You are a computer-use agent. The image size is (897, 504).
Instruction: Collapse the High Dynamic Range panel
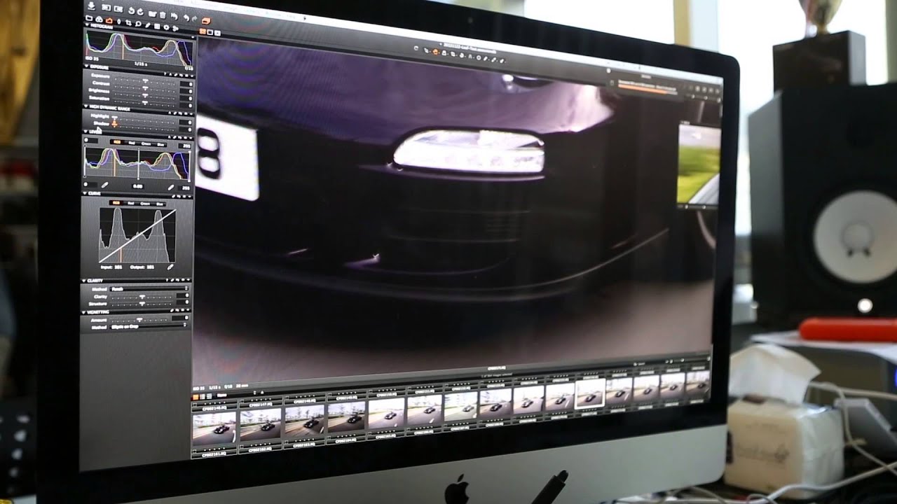point(86,106)
